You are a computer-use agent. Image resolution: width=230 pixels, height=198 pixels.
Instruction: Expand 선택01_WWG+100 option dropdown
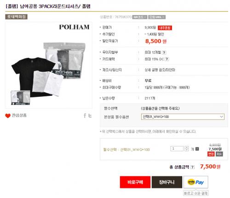(x=183, y=116)
